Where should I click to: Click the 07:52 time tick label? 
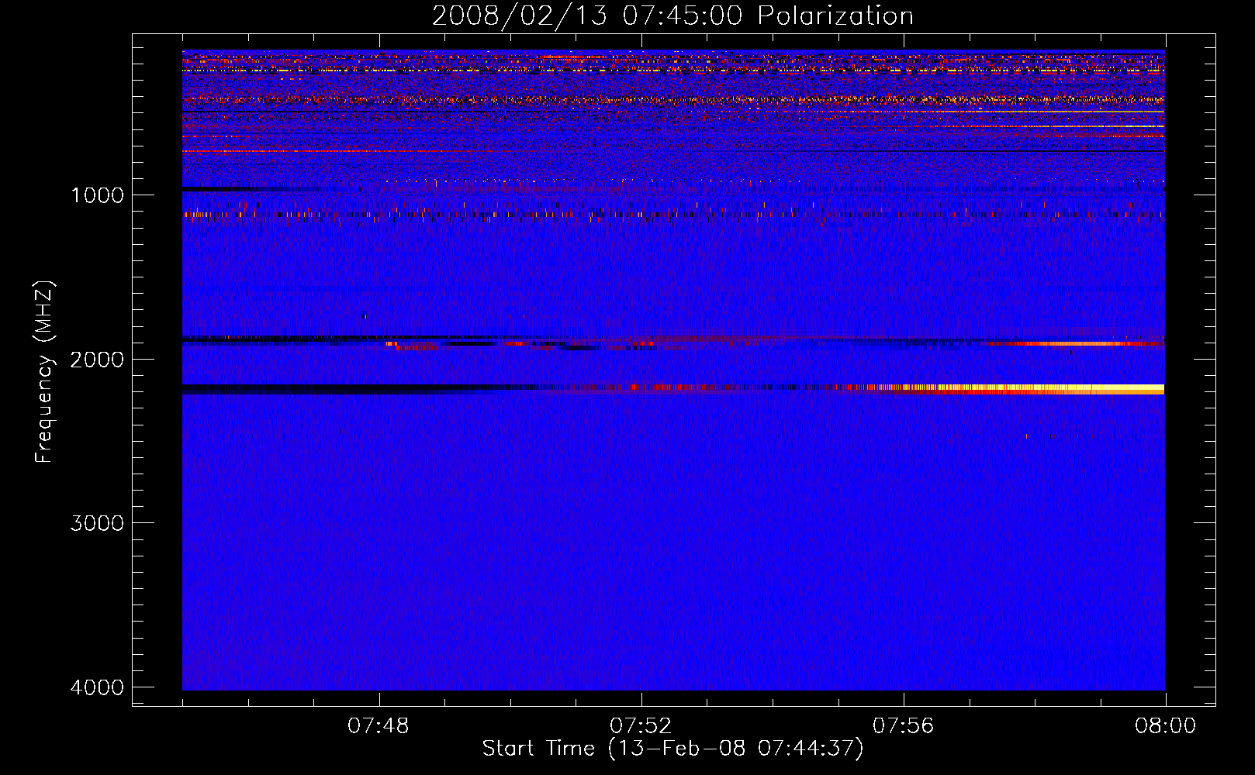pyautogui.click(x=641, y=726)
